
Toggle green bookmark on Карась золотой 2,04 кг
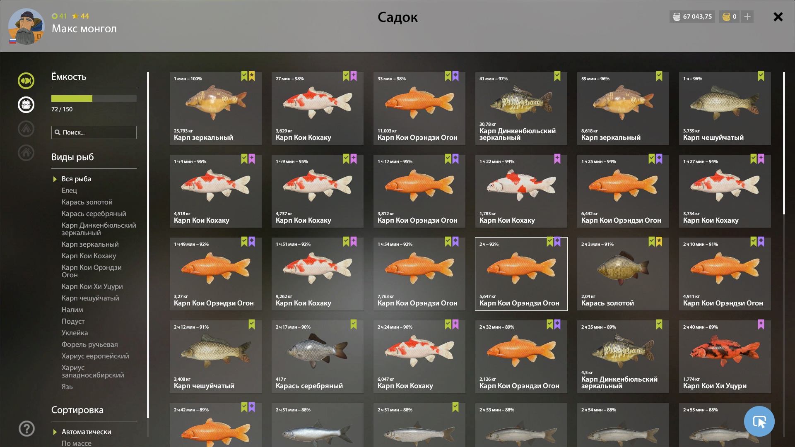652,242
